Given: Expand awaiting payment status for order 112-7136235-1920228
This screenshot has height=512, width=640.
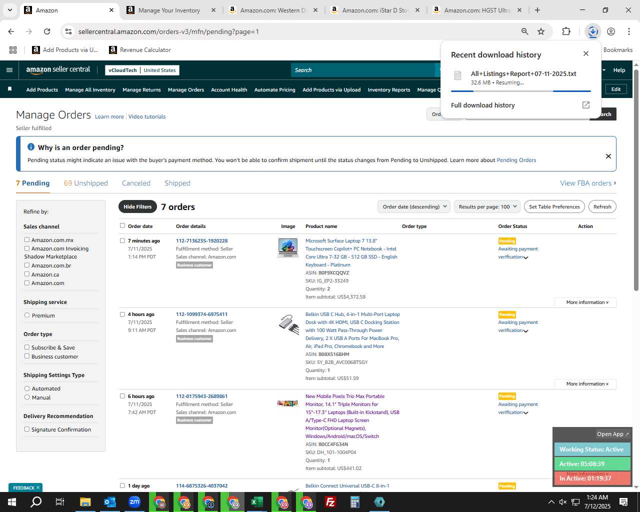Looking at the screenshot, I should [525, 257].
